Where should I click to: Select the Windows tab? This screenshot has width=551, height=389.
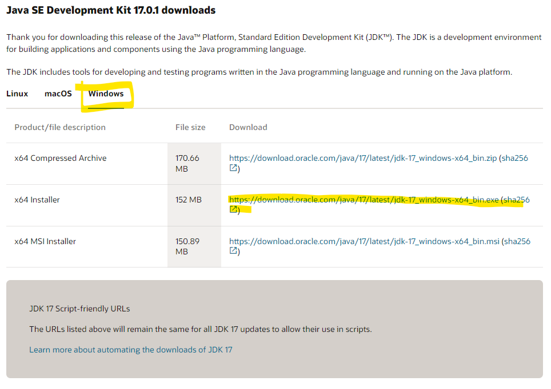(106, 94)
